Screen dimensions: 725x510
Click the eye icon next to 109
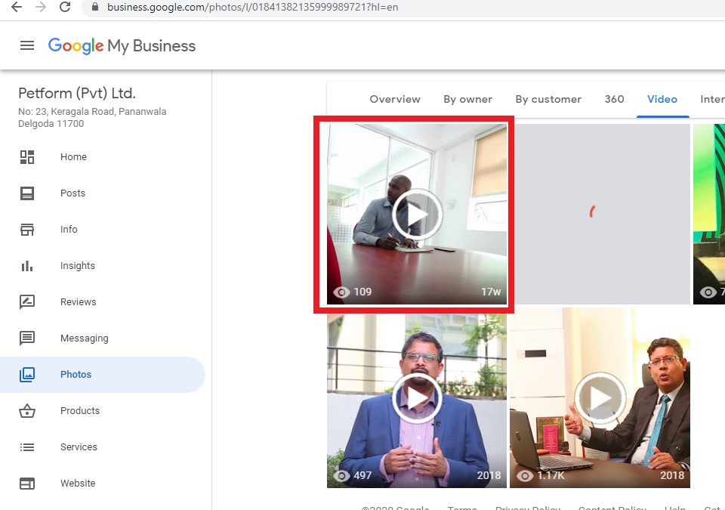point(341,292)
